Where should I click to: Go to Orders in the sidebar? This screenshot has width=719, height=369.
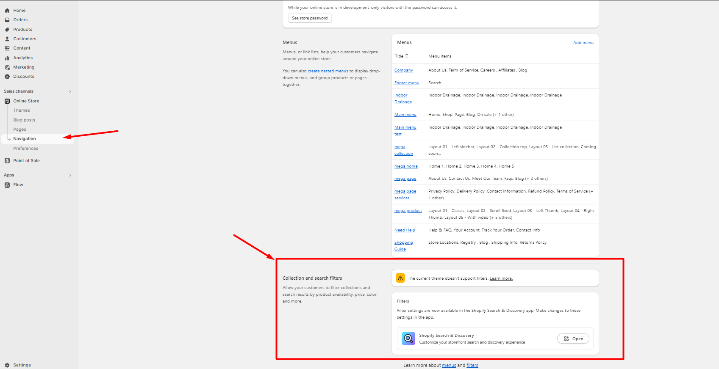click(x=20, y=20)
